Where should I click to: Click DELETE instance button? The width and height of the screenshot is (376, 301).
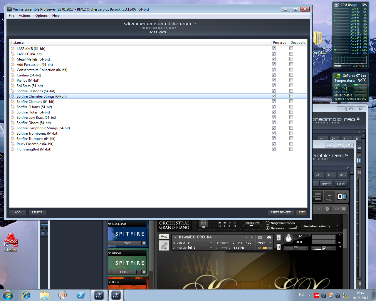coord(37,212)
